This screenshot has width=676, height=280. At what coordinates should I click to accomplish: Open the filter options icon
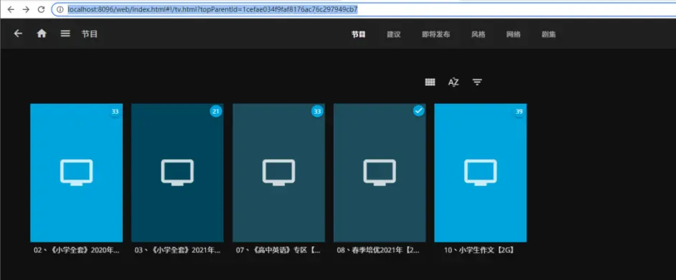(477, 82)
